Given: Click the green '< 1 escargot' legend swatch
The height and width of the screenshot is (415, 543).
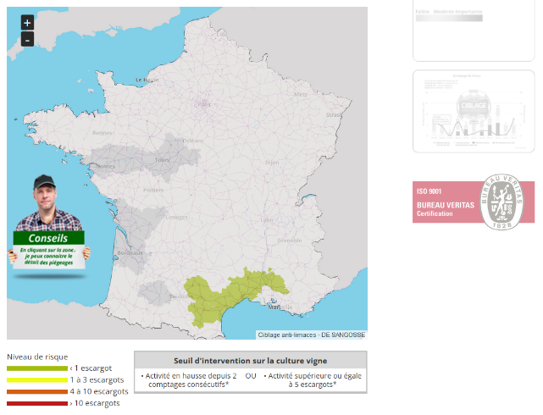Looking at the screenshot, I should (x=36, y=368).
